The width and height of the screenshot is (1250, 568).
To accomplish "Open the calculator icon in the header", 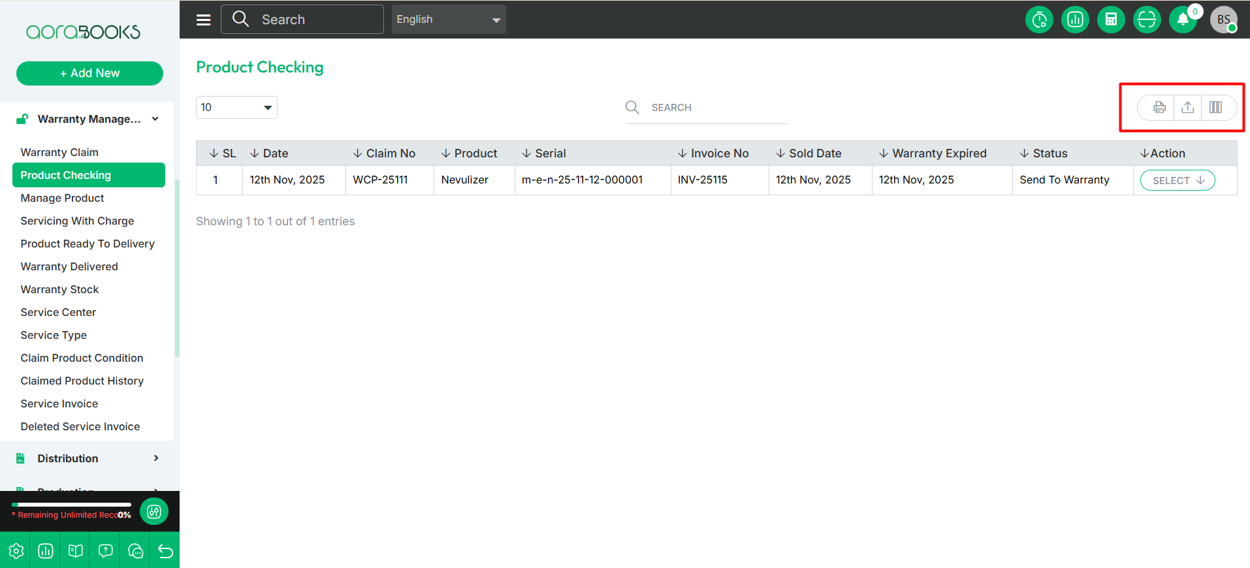I will pos(1110,20).
